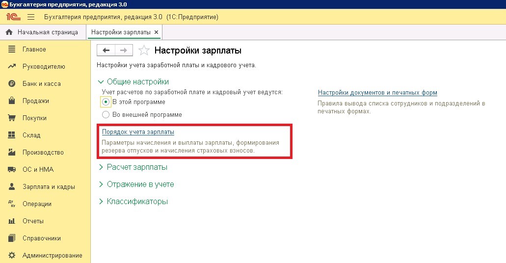Open the Банк и касса menu section

[42, 83]
